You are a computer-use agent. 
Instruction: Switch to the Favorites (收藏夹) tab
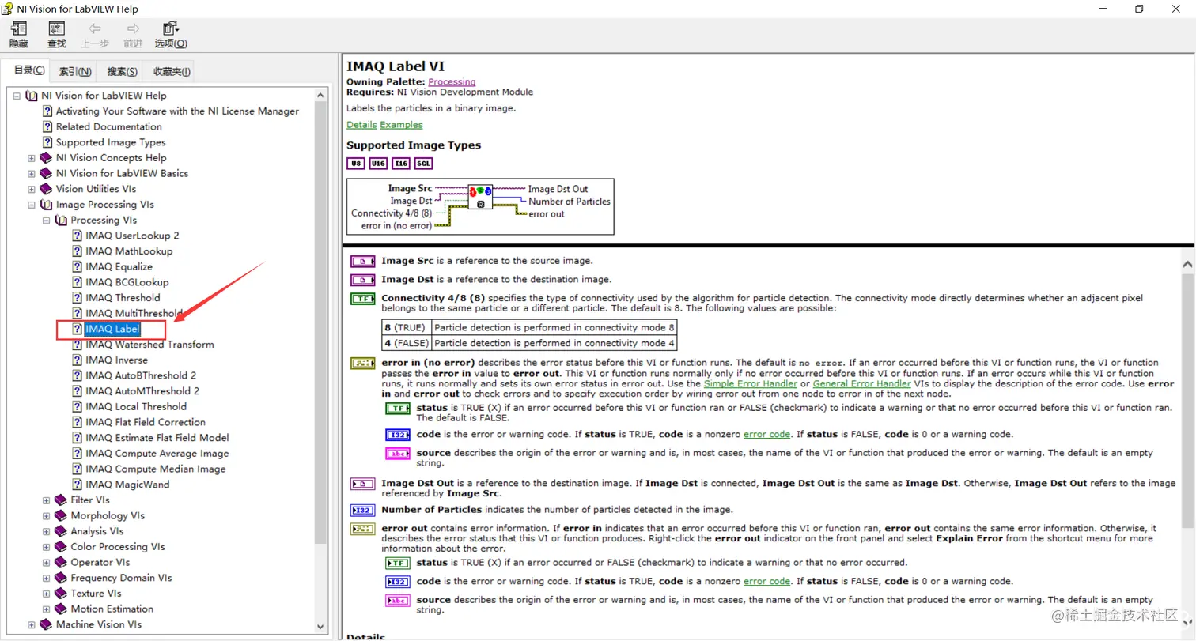(x=172, y=71)
